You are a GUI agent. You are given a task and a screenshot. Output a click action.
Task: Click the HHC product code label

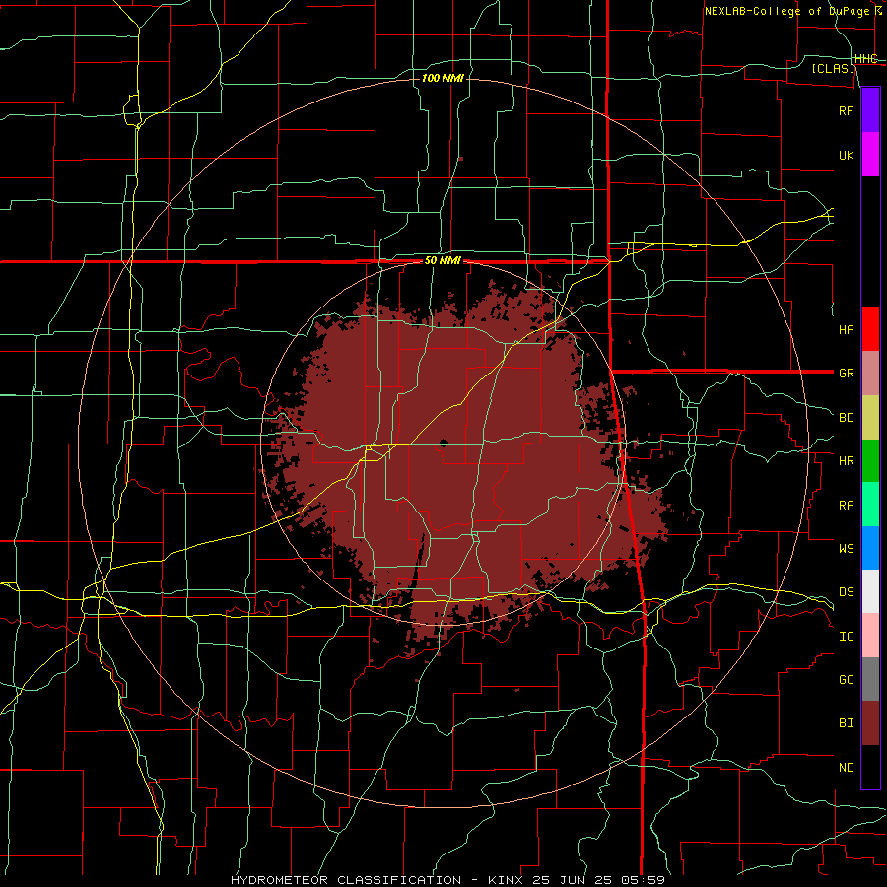865,59
